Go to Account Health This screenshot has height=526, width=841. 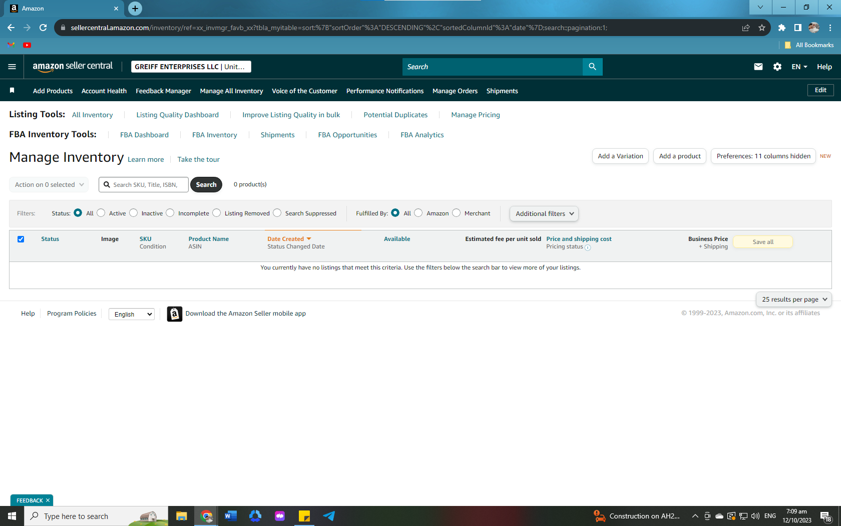(x=104, y=91)
